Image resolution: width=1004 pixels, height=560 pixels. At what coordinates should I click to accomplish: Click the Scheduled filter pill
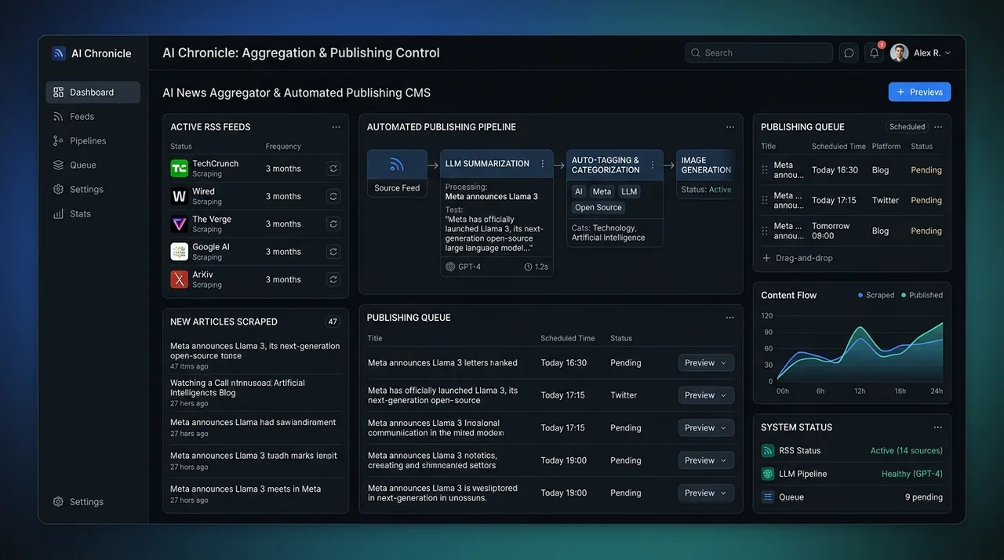click(x=908, y=127)
